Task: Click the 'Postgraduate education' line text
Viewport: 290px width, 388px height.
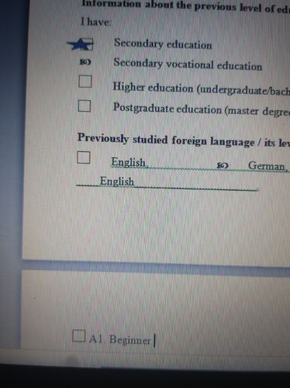Action: [x=202, y=109]
